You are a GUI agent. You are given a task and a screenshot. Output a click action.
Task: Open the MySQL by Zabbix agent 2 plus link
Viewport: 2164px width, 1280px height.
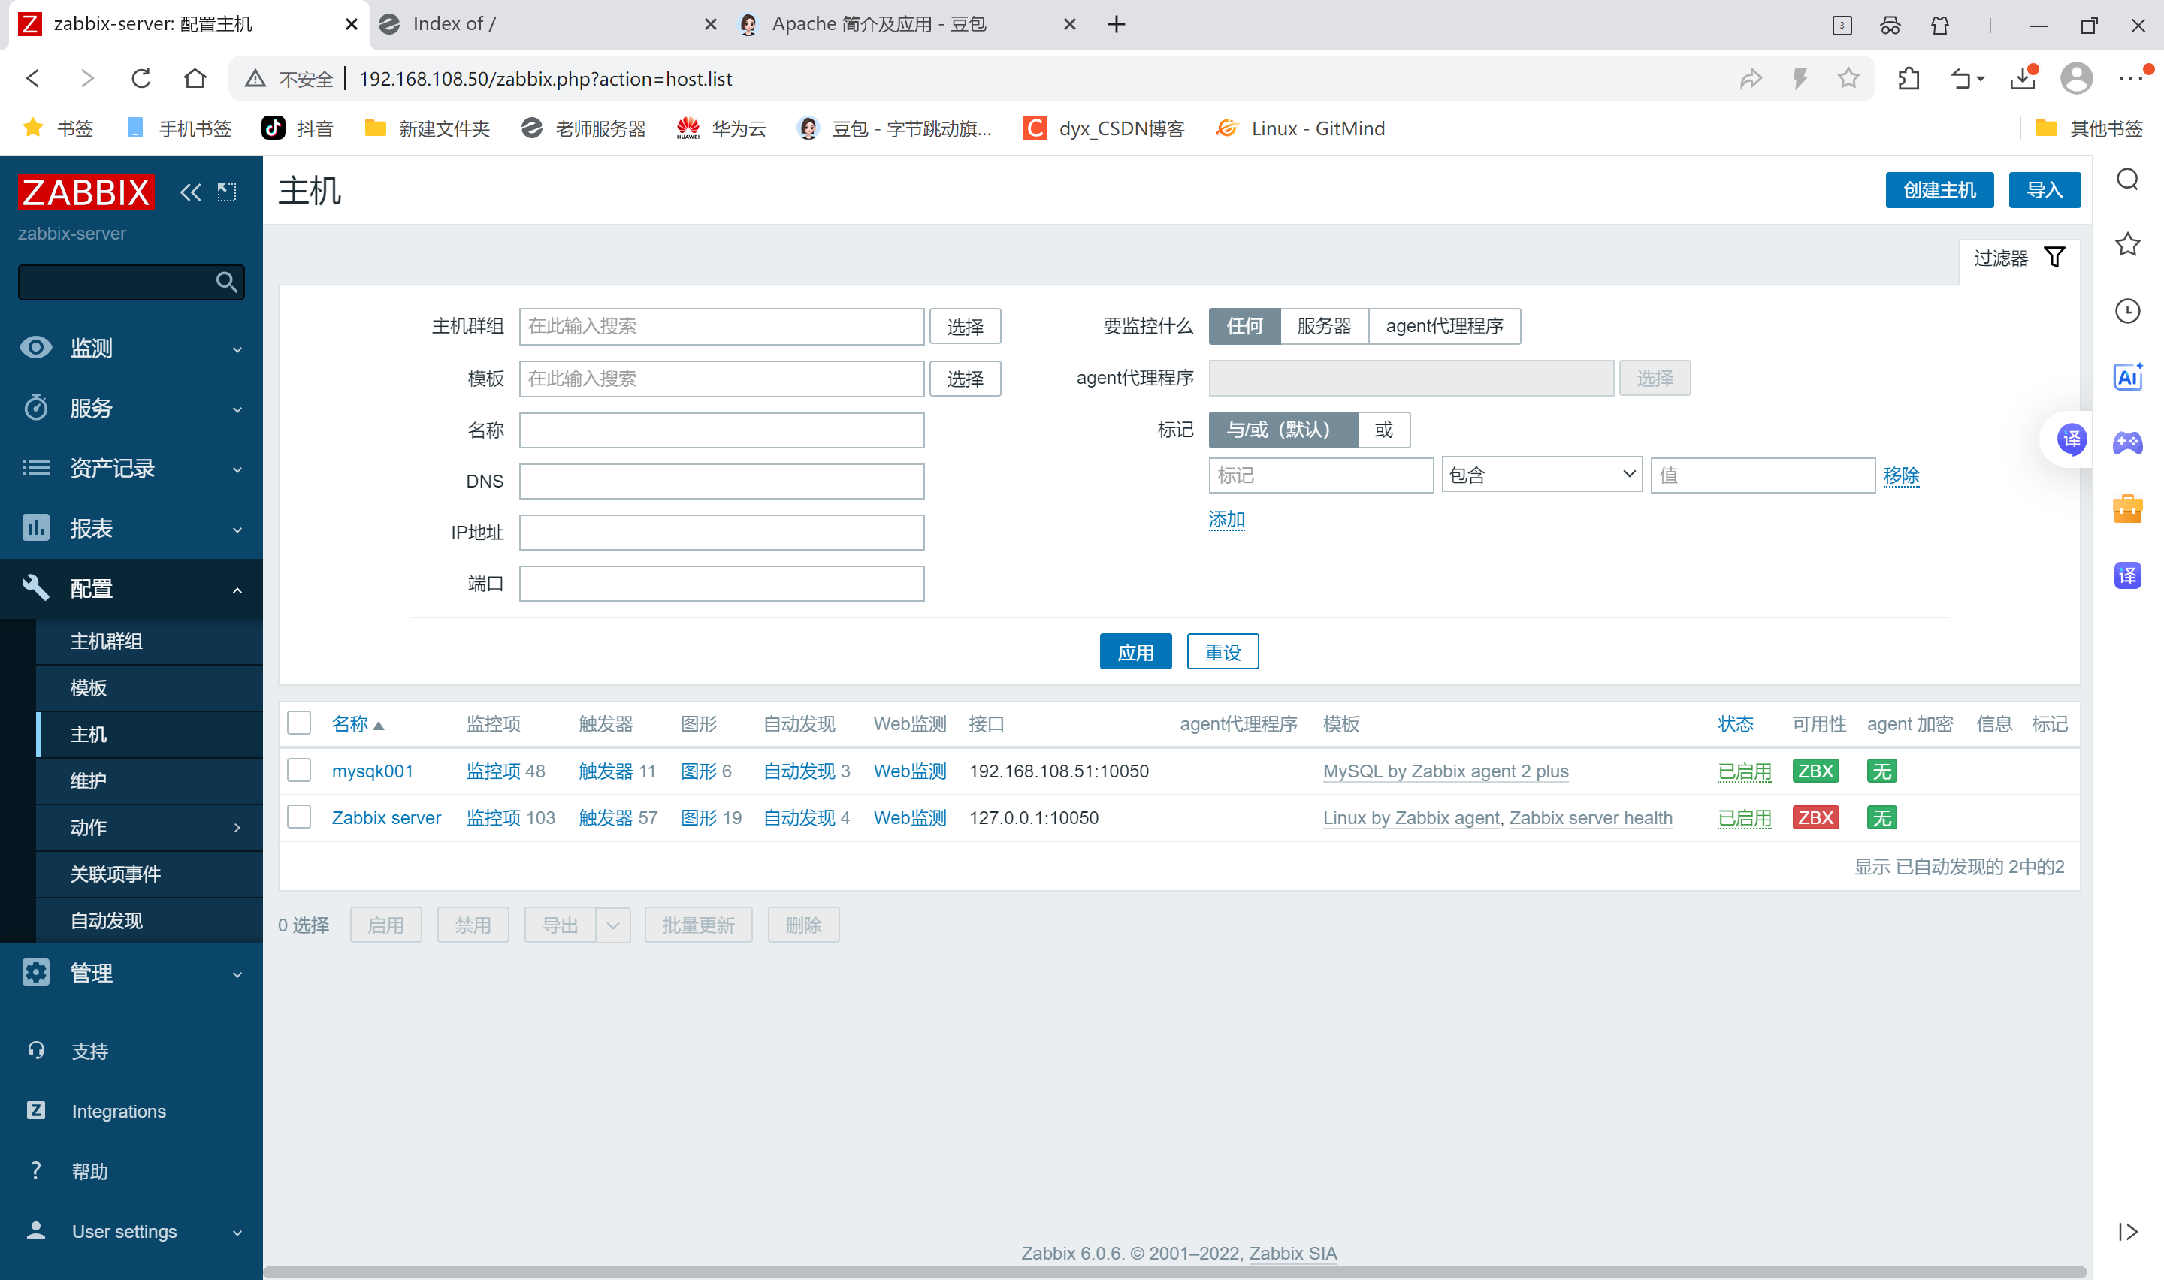pos(1445,771)
